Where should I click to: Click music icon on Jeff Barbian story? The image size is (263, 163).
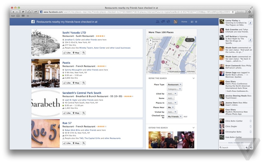point(250,40)
